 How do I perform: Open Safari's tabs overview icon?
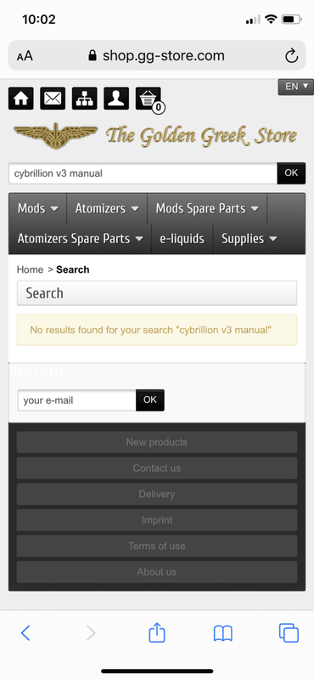pos(289,633)
